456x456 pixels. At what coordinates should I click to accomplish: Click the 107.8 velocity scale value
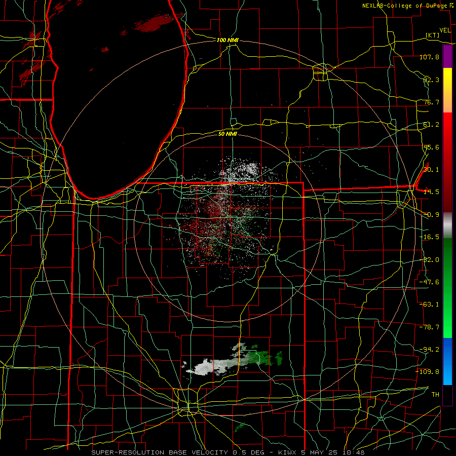[x=429, y=57]
